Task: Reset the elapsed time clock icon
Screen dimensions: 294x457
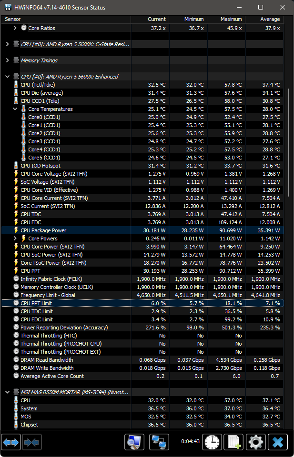Action: pos(212,442)
